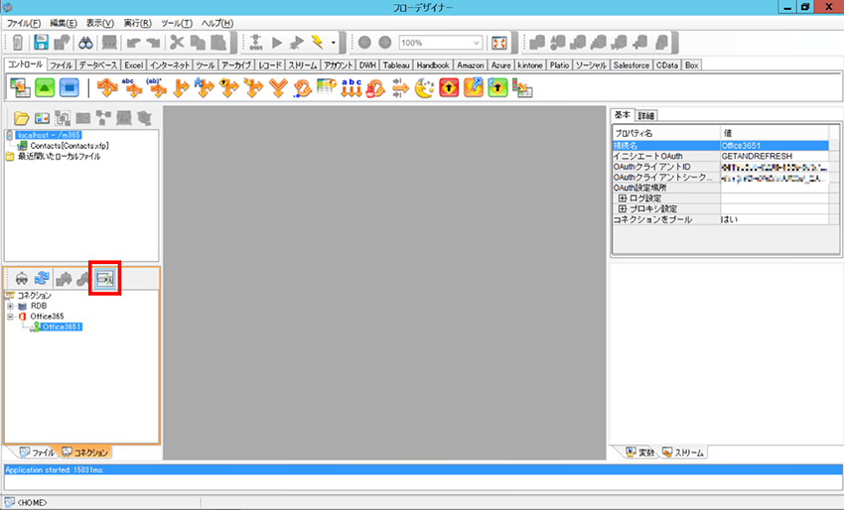The height and width of the screenshot is (510, 844).
Task: Open the 表示(V) menu
Action: coord(100,23)
